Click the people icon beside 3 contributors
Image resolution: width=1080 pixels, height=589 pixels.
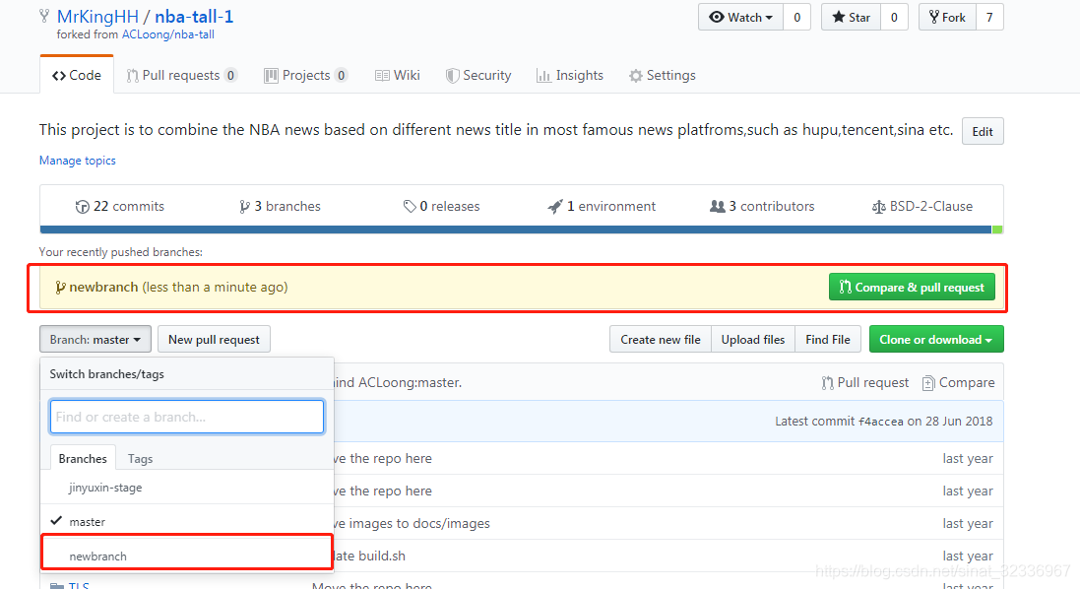click(717, 206)
